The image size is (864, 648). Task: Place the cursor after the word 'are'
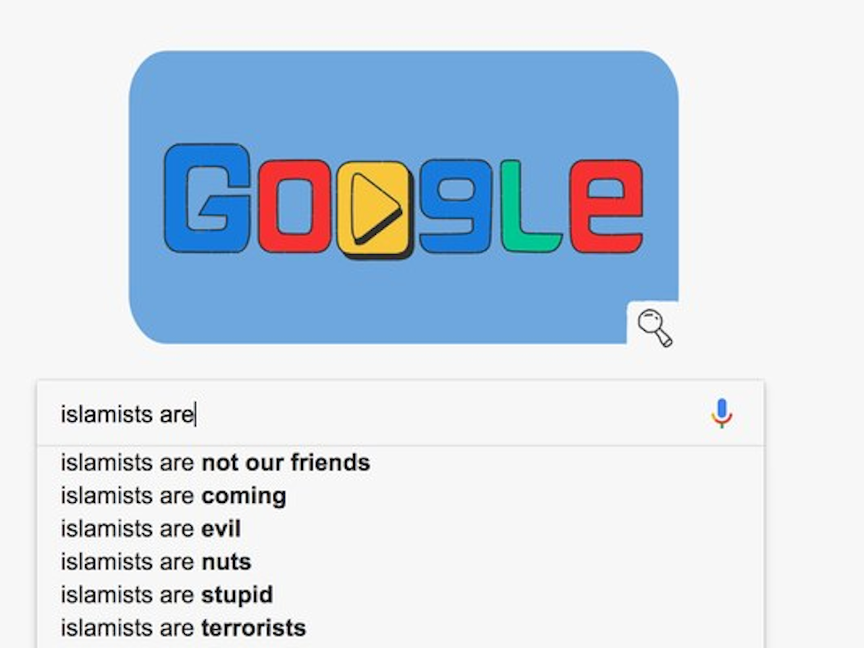[x=195, y=414]
